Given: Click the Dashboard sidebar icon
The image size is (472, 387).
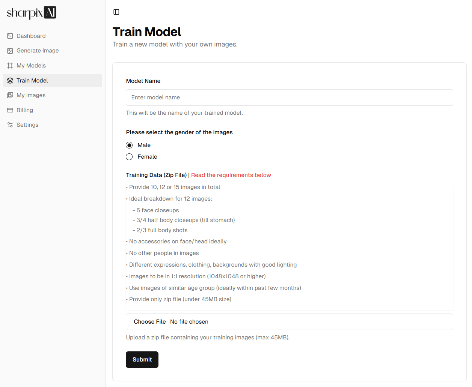Looking at the screenshot, I should tap(10, 36).
